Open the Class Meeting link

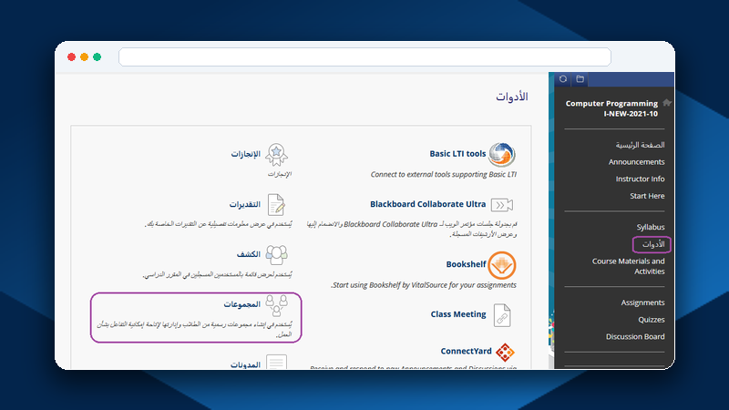(x=458, y=314)
